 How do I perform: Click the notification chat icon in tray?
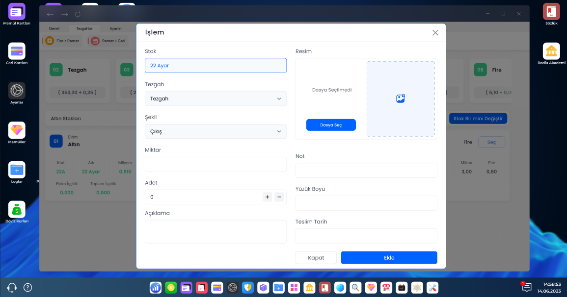pyautogui.click(x=526, y=288)
